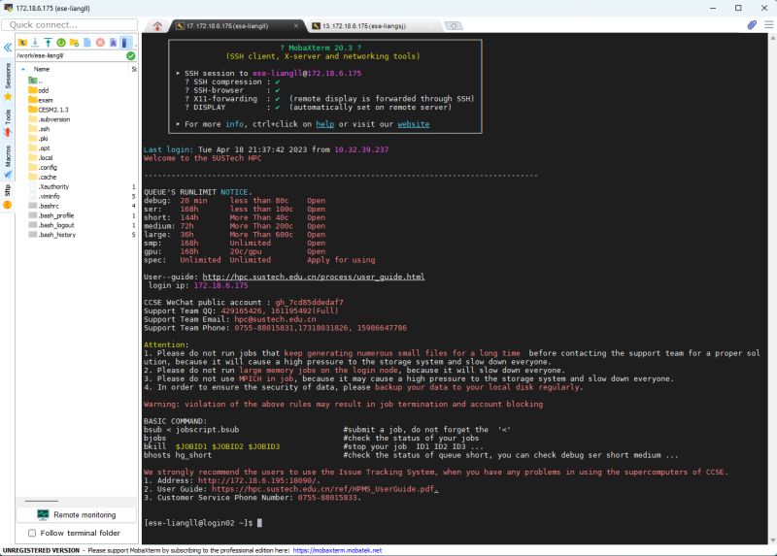The height and width of the screenshot is (556, 777).
Task: Click the Quick connect input field
Action: click(x=69, y=25)
